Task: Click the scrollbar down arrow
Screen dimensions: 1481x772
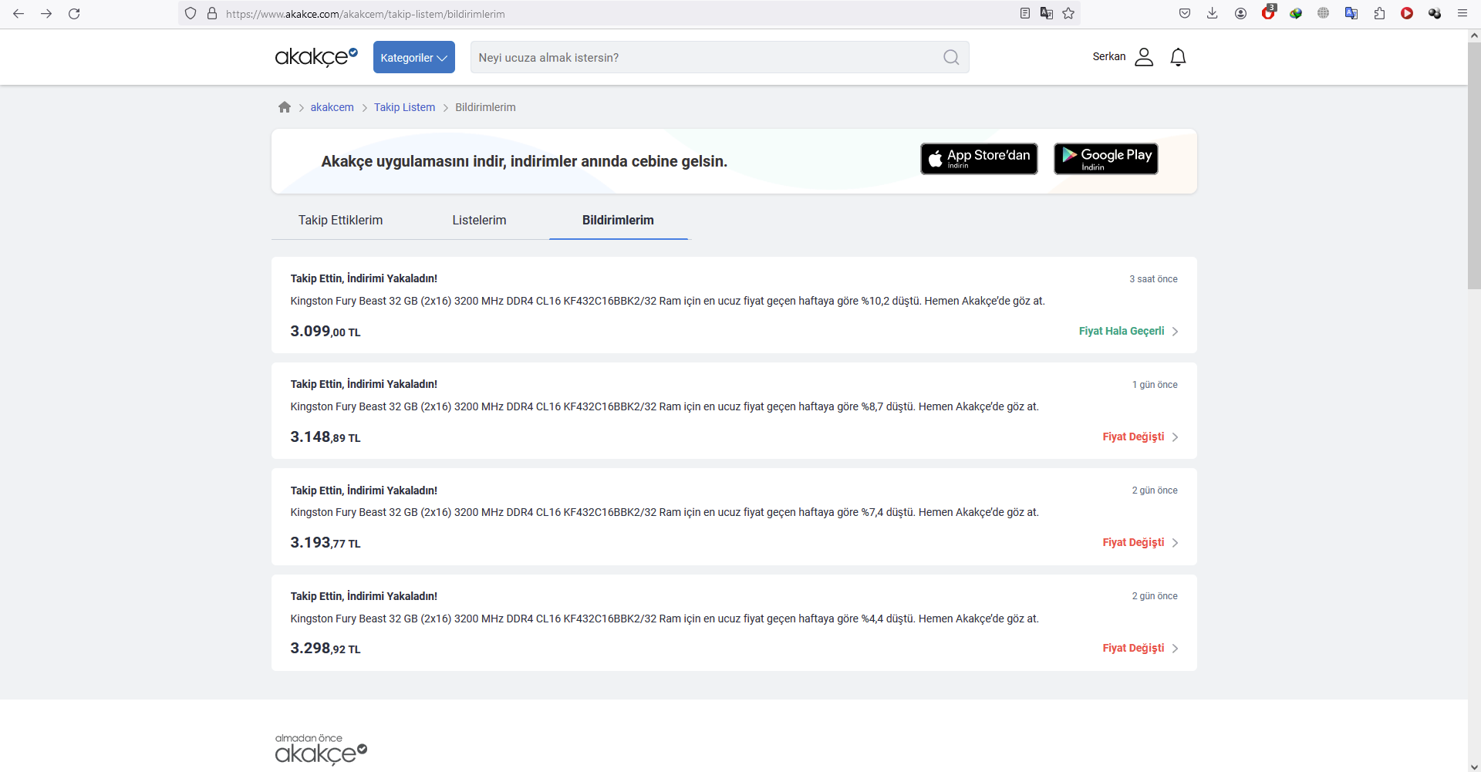Action: point(1474,766)
